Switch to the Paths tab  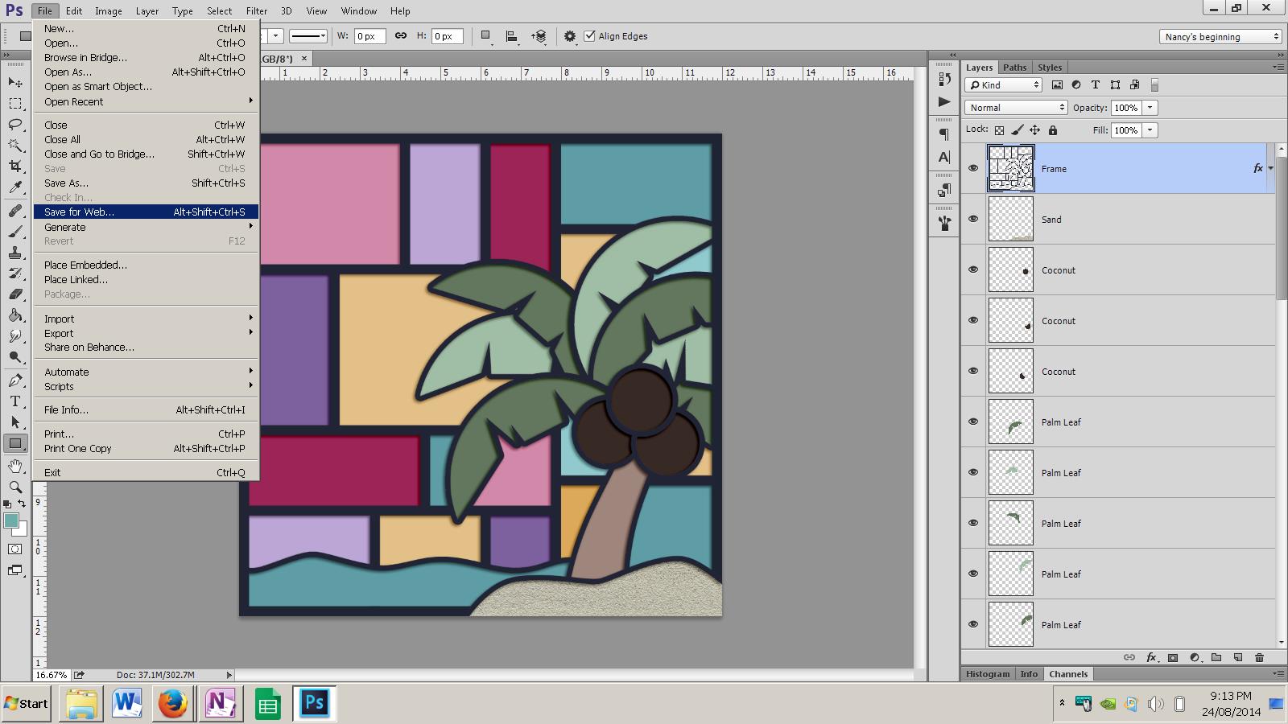pos(1014,68)
